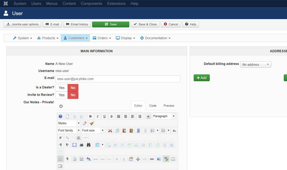Click the bullet list icon
Screen dimensions: 287x170
coord(163,131)
